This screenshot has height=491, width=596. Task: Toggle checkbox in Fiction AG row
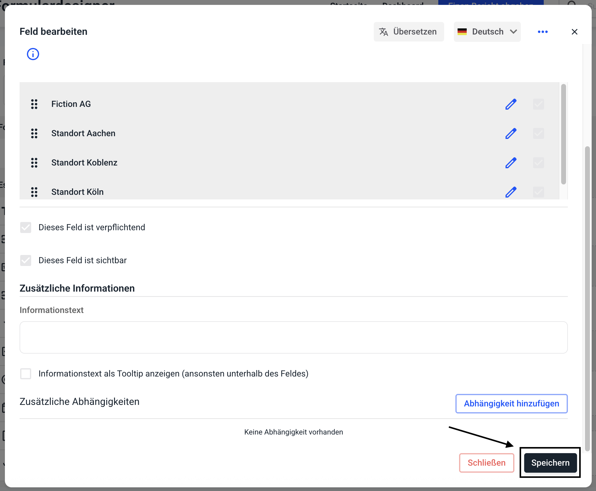[538, 104]
